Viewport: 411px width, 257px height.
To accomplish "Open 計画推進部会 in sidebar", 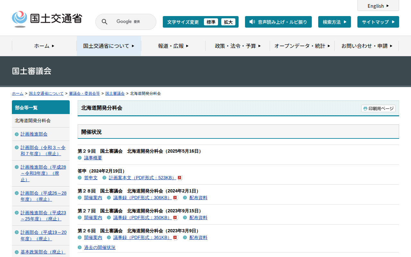I will (34, 134).
